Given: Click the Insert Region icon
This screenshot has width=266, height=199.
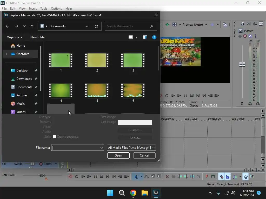Looking at the screenshot, I should point(213,176).
